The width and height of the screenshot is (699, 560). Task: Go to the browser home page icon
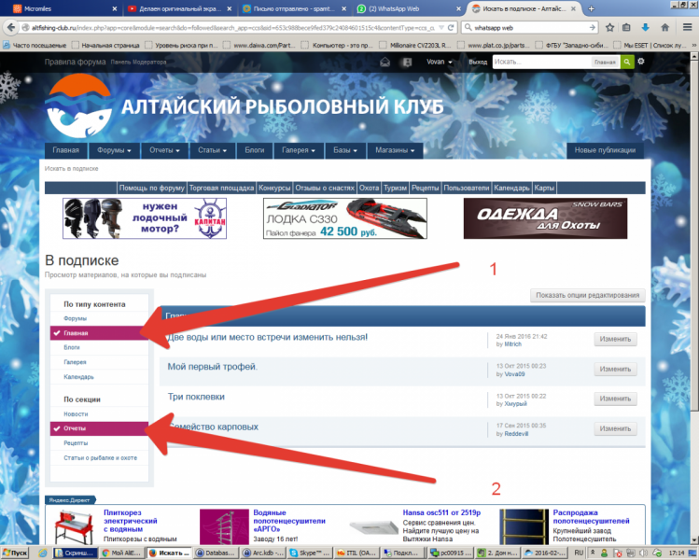pos(664,28)
